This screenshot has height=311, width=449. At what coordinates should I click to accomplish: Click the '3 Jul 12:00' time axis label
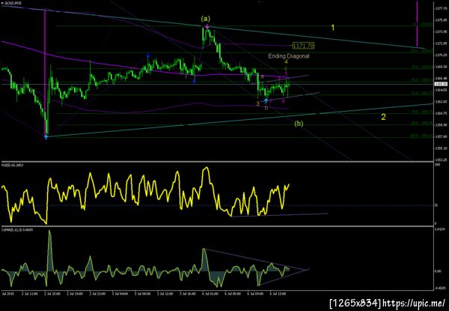coord(165,294)
